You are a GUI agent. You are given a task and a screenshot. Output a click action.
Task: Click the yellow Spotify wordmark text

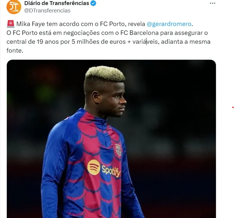111,171
